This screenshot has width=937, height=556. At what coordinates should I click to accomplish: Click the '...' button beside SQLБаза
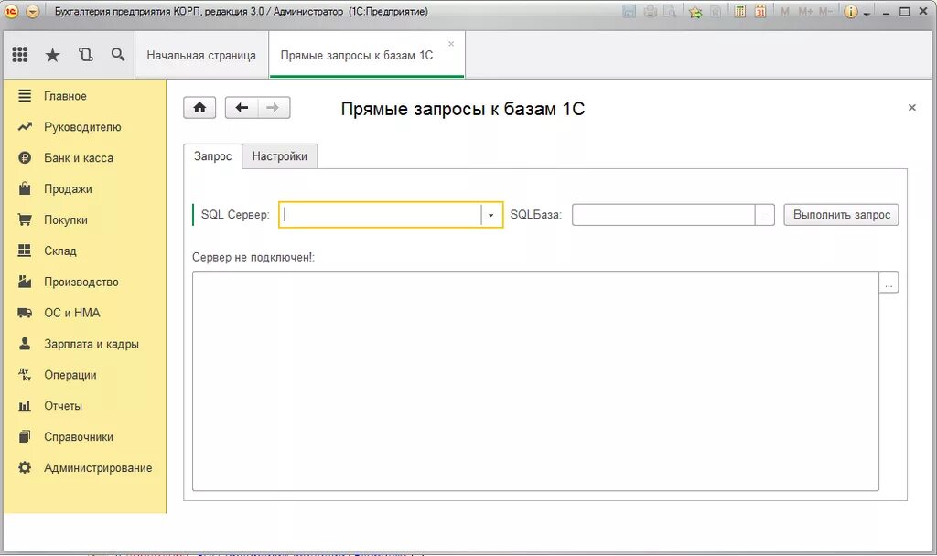click(x=765, y=214)
